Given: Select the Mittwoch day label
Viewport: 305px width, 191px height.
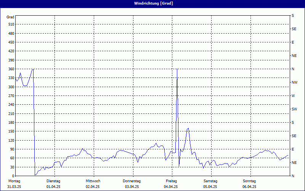Looking at the screenshot, I should point(93,181).
